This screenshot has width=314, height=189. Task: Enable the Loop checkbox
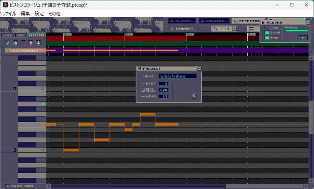click(x=267, y=27)
